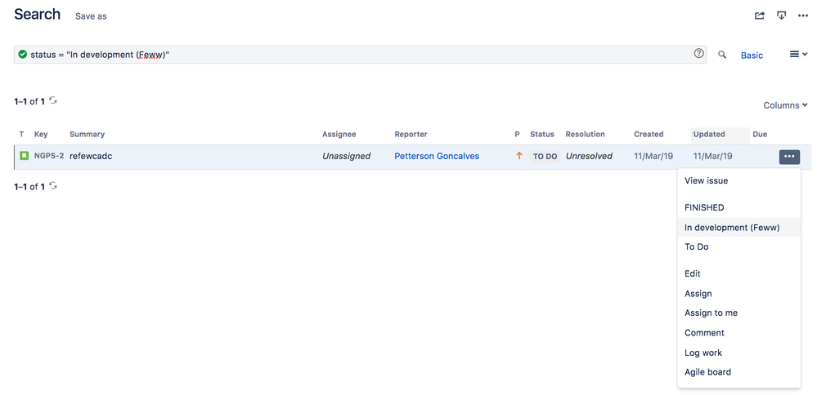This screenshot has width=817, height=395.
Task: Sort by the Status column header
Action: 542,134
